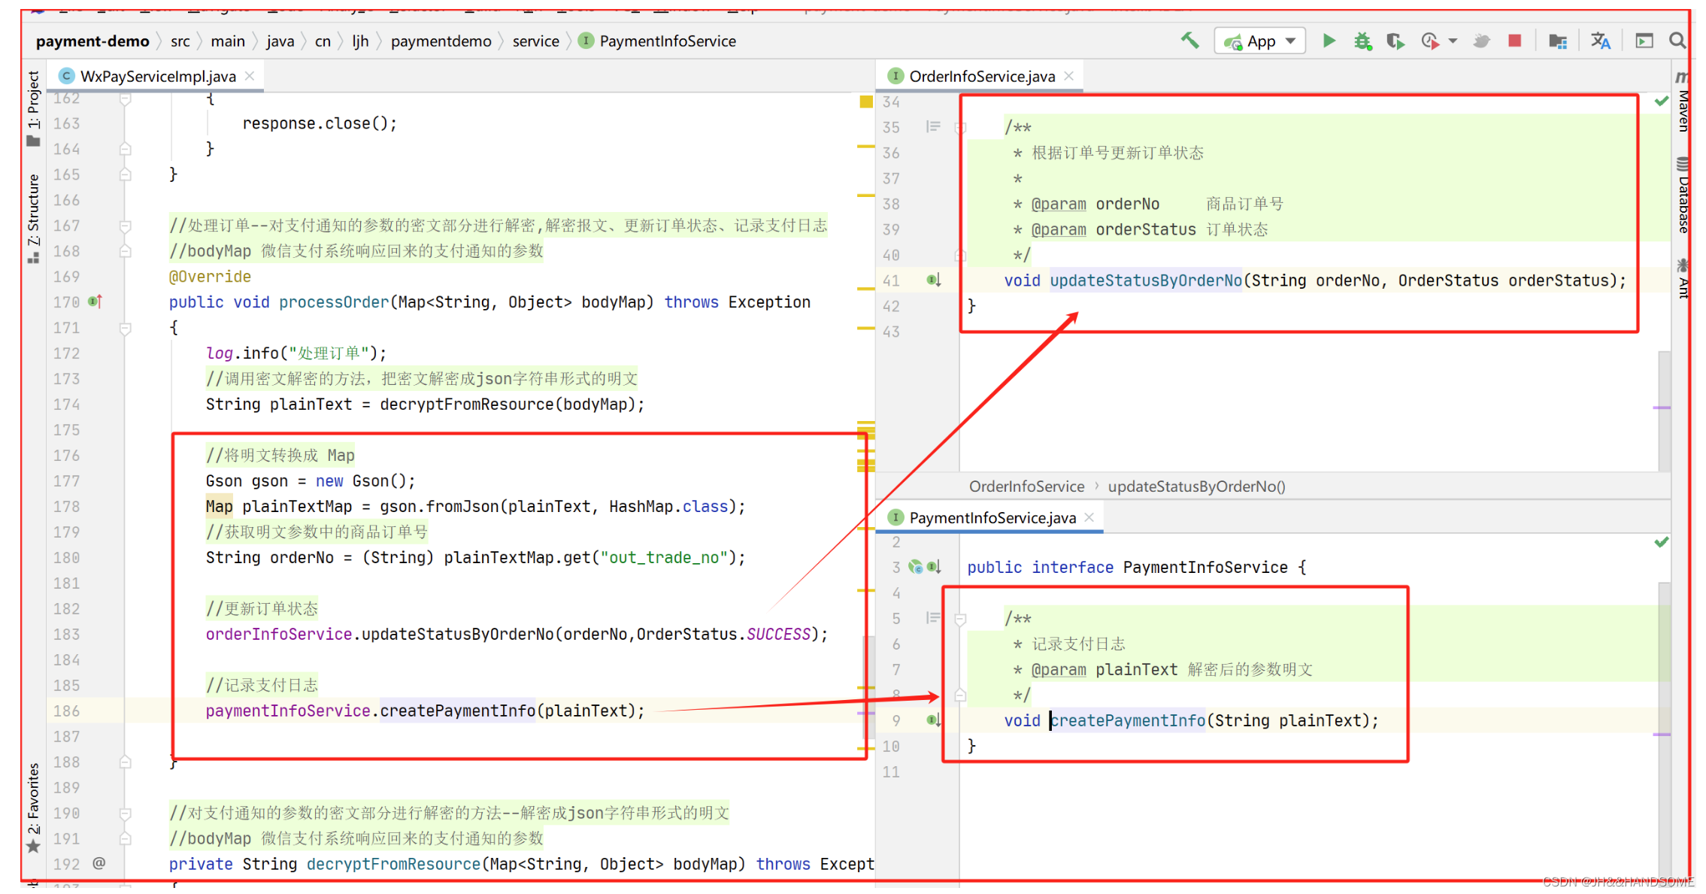Run App with coverage shield icon
The width and height of the screenshot is (1706, 894).
[1395, 41]
